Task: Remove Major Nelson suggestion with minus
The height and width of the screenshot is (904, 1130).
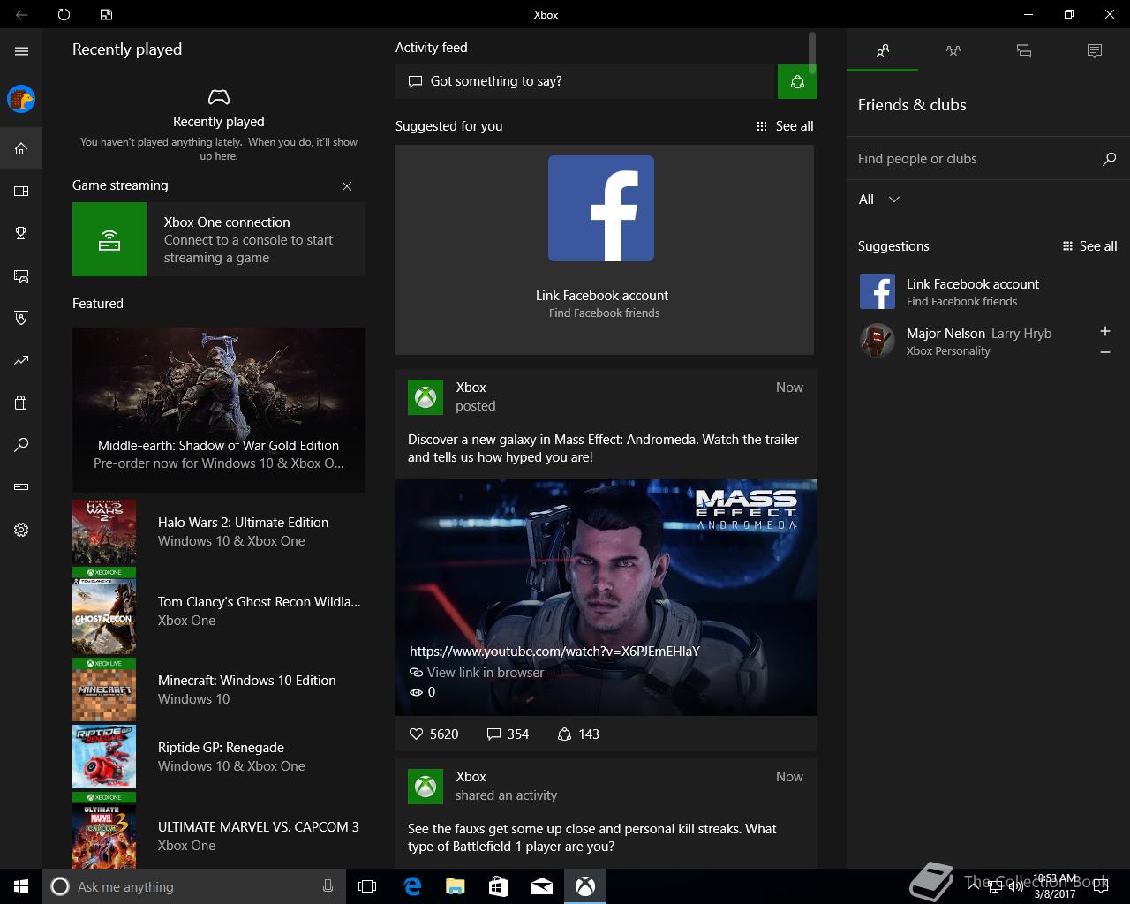Action: (x=1104, y=352)
